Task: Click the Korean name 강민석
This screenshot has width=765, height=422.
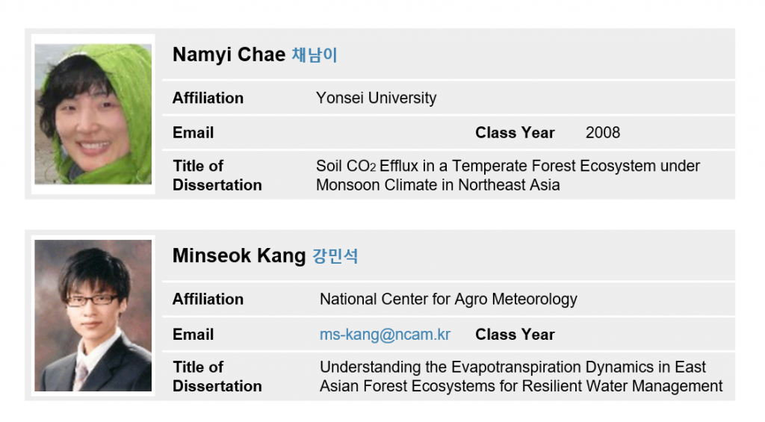Action: coord(335,256)
